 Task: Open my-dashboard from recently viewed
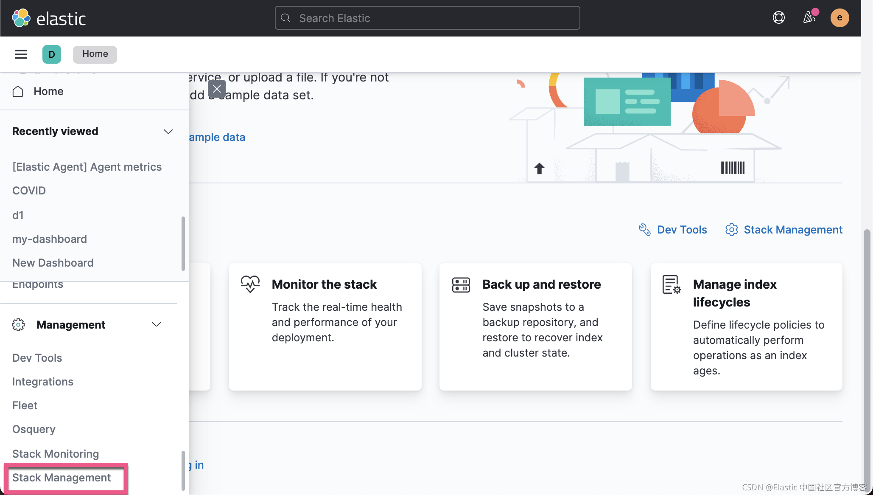click(50, 239)
